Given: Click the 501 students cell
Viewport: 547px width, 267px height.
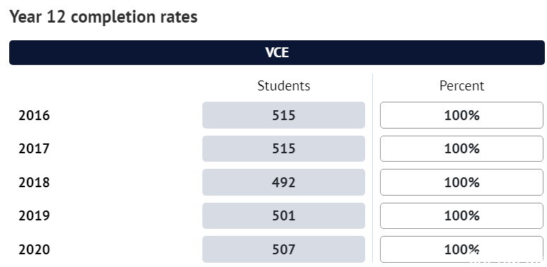Looking at the screenshot, I should click(x=284, y=215).
